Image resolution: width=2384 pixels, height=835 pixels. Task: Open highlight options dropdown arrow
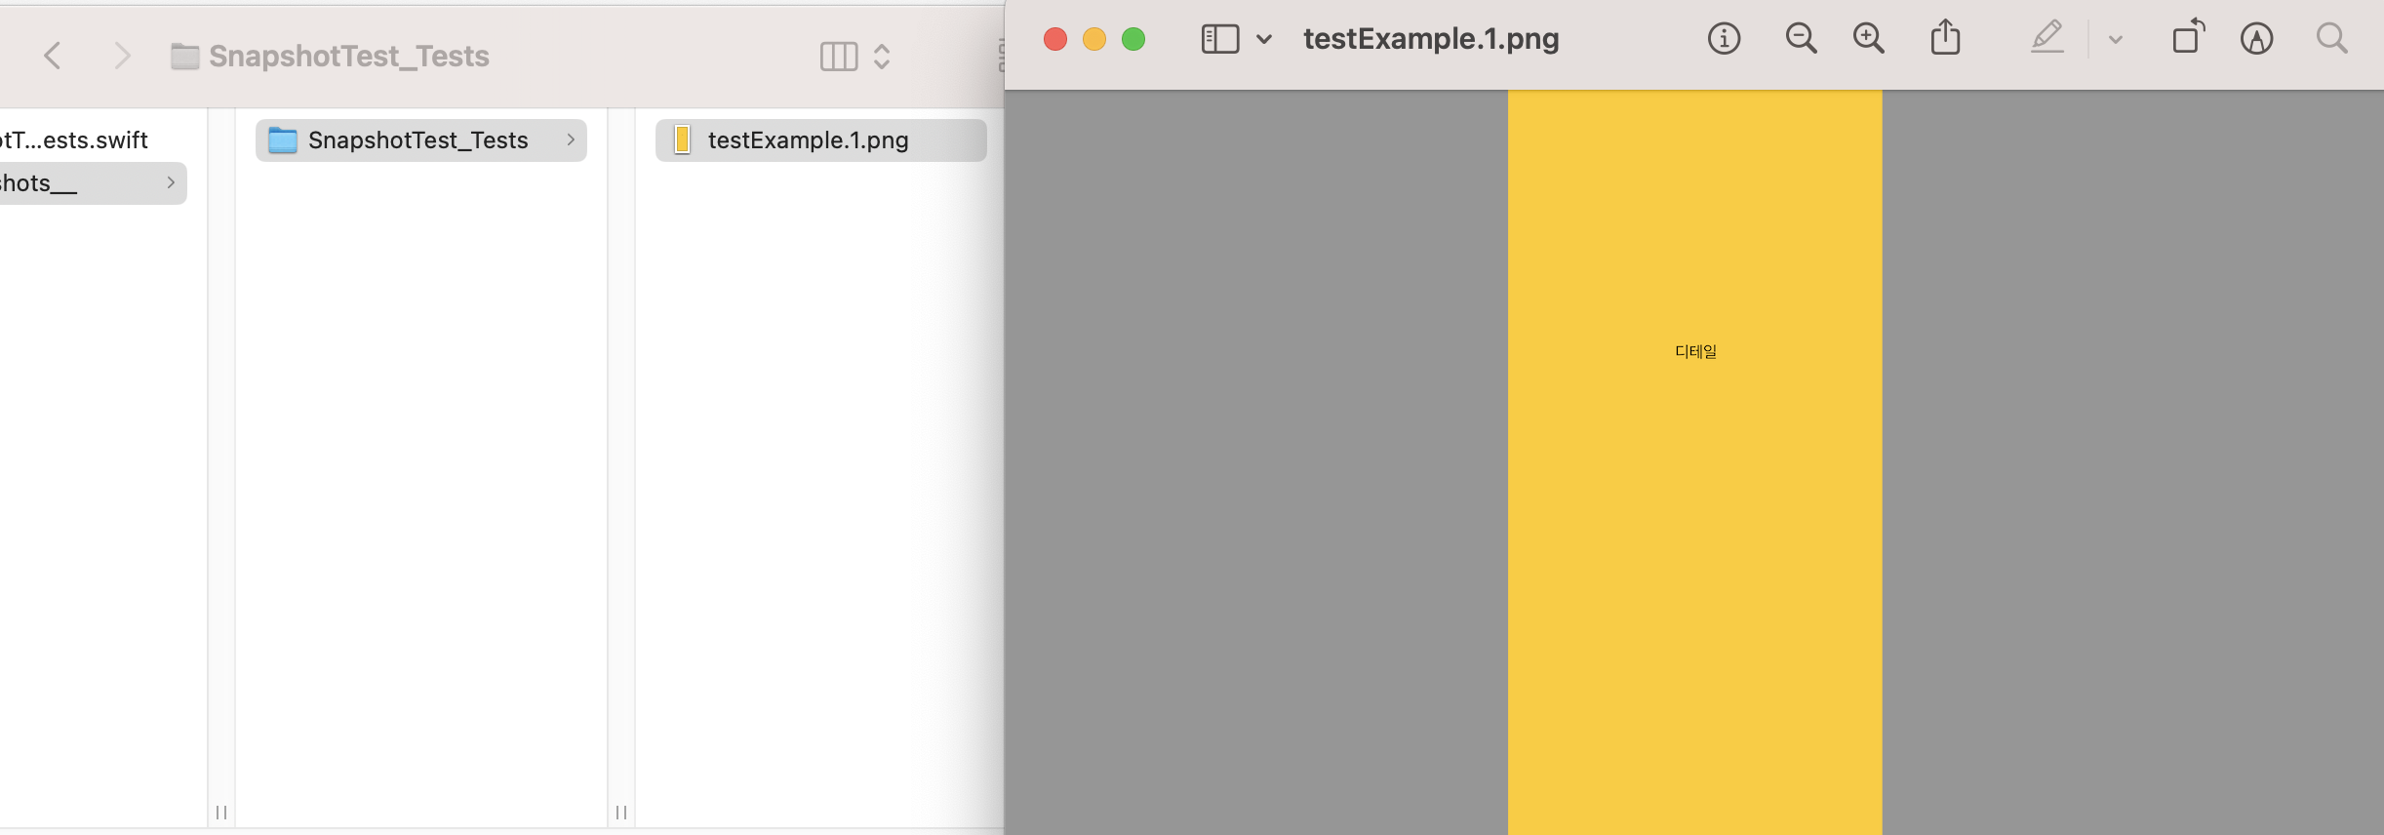pyautogui.click(x=2116, y=40)
